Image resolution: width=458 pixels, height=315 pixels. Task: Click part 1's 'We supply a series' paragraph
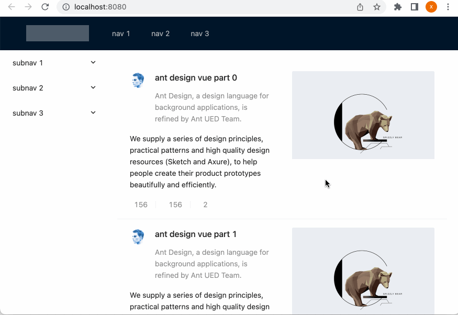pyautogui.click(x=199, y=301)
